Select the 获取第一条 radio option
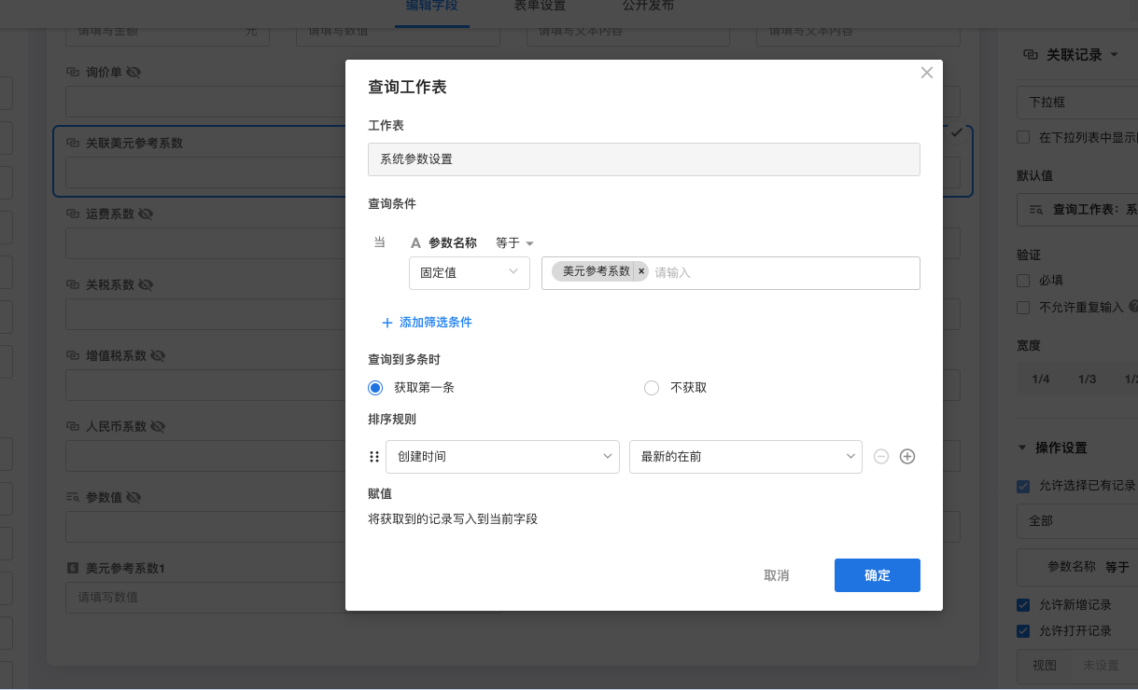 375,388
